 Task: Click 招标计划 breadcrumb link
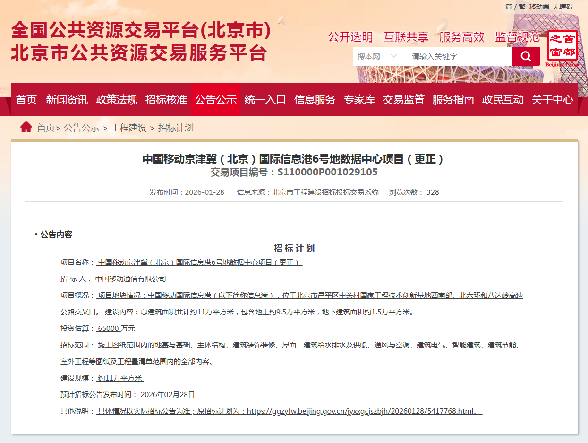point(176,128)
